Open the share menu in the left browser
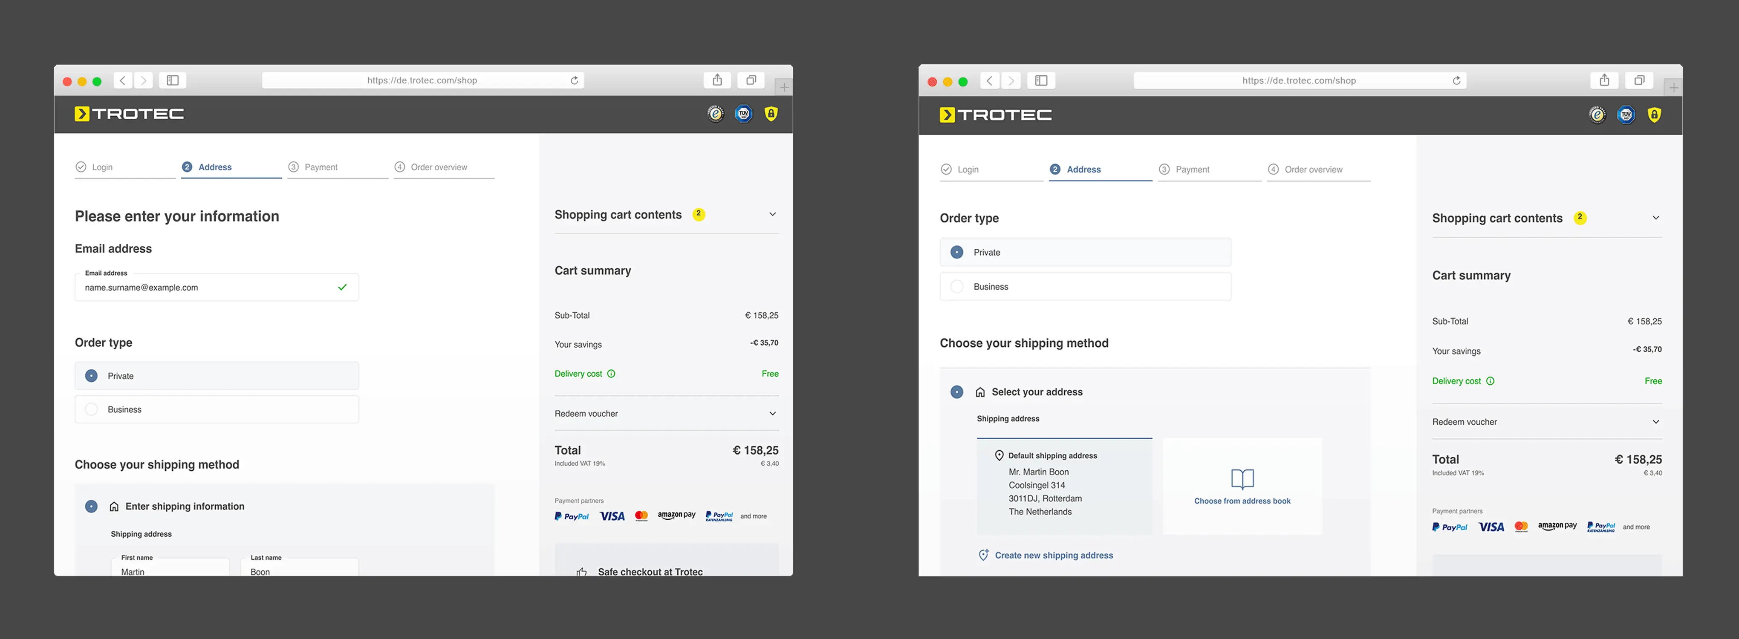Image resolution: width=1739 pixels, height=639 pixels. coord(717,80)
